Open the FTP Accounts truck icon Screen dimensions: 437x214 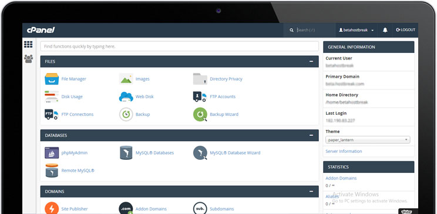[x=200, y=96]
